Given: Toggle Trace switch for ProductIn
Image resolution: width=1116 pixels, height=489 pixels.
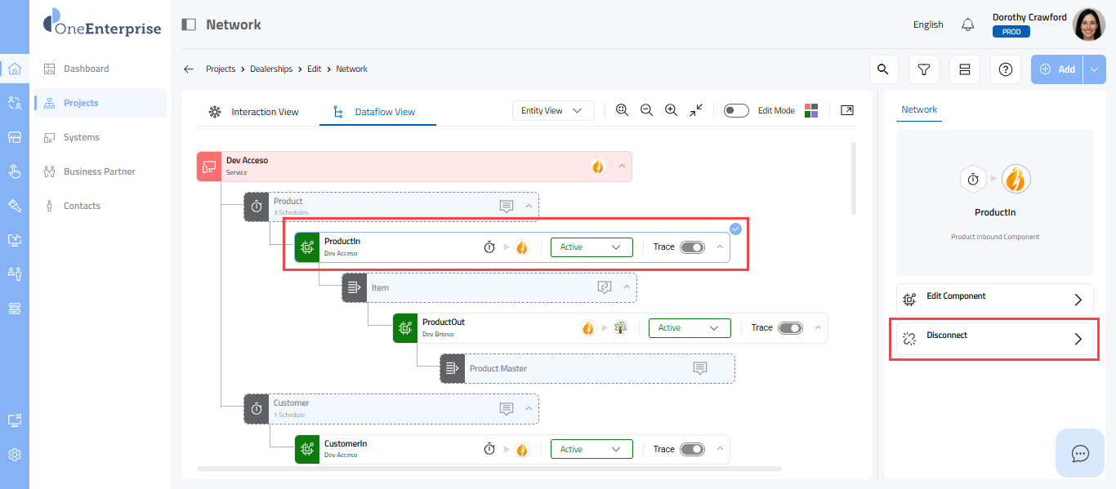Looking at the screenshot, I should (x=692, y=247).
